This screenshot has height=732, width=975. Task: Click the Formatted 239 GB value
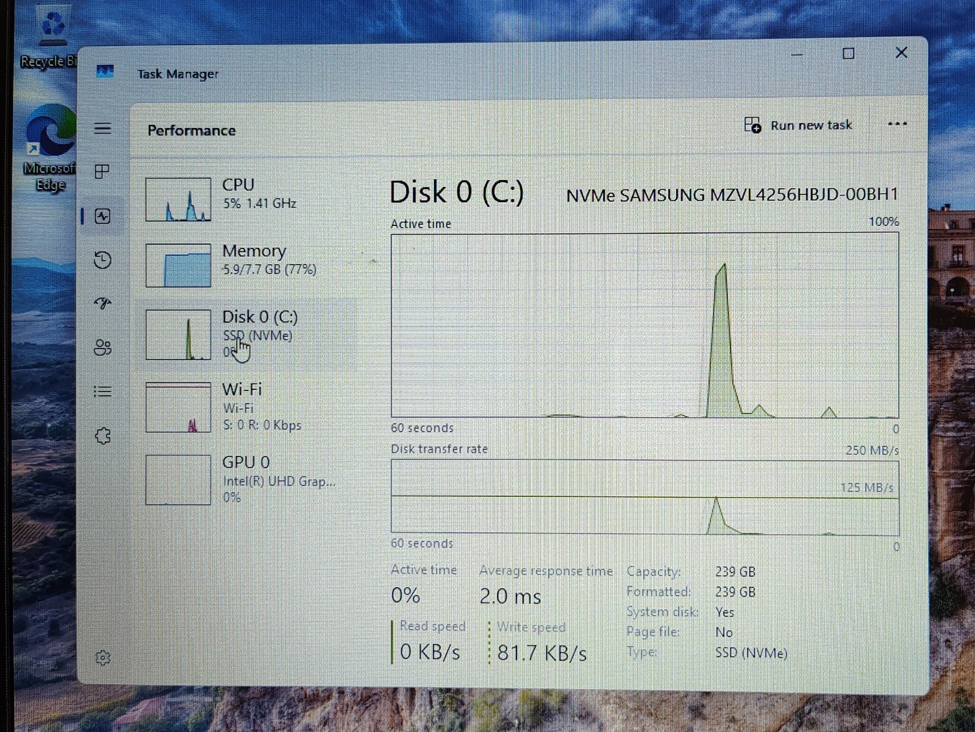click(735, 591)
